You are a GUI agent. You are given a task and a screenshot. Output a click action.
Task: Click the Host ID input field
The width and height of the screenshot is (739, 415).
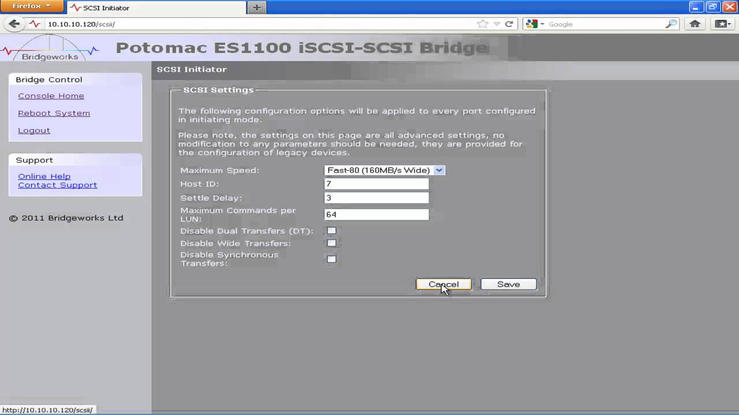(x=376, y=184)
